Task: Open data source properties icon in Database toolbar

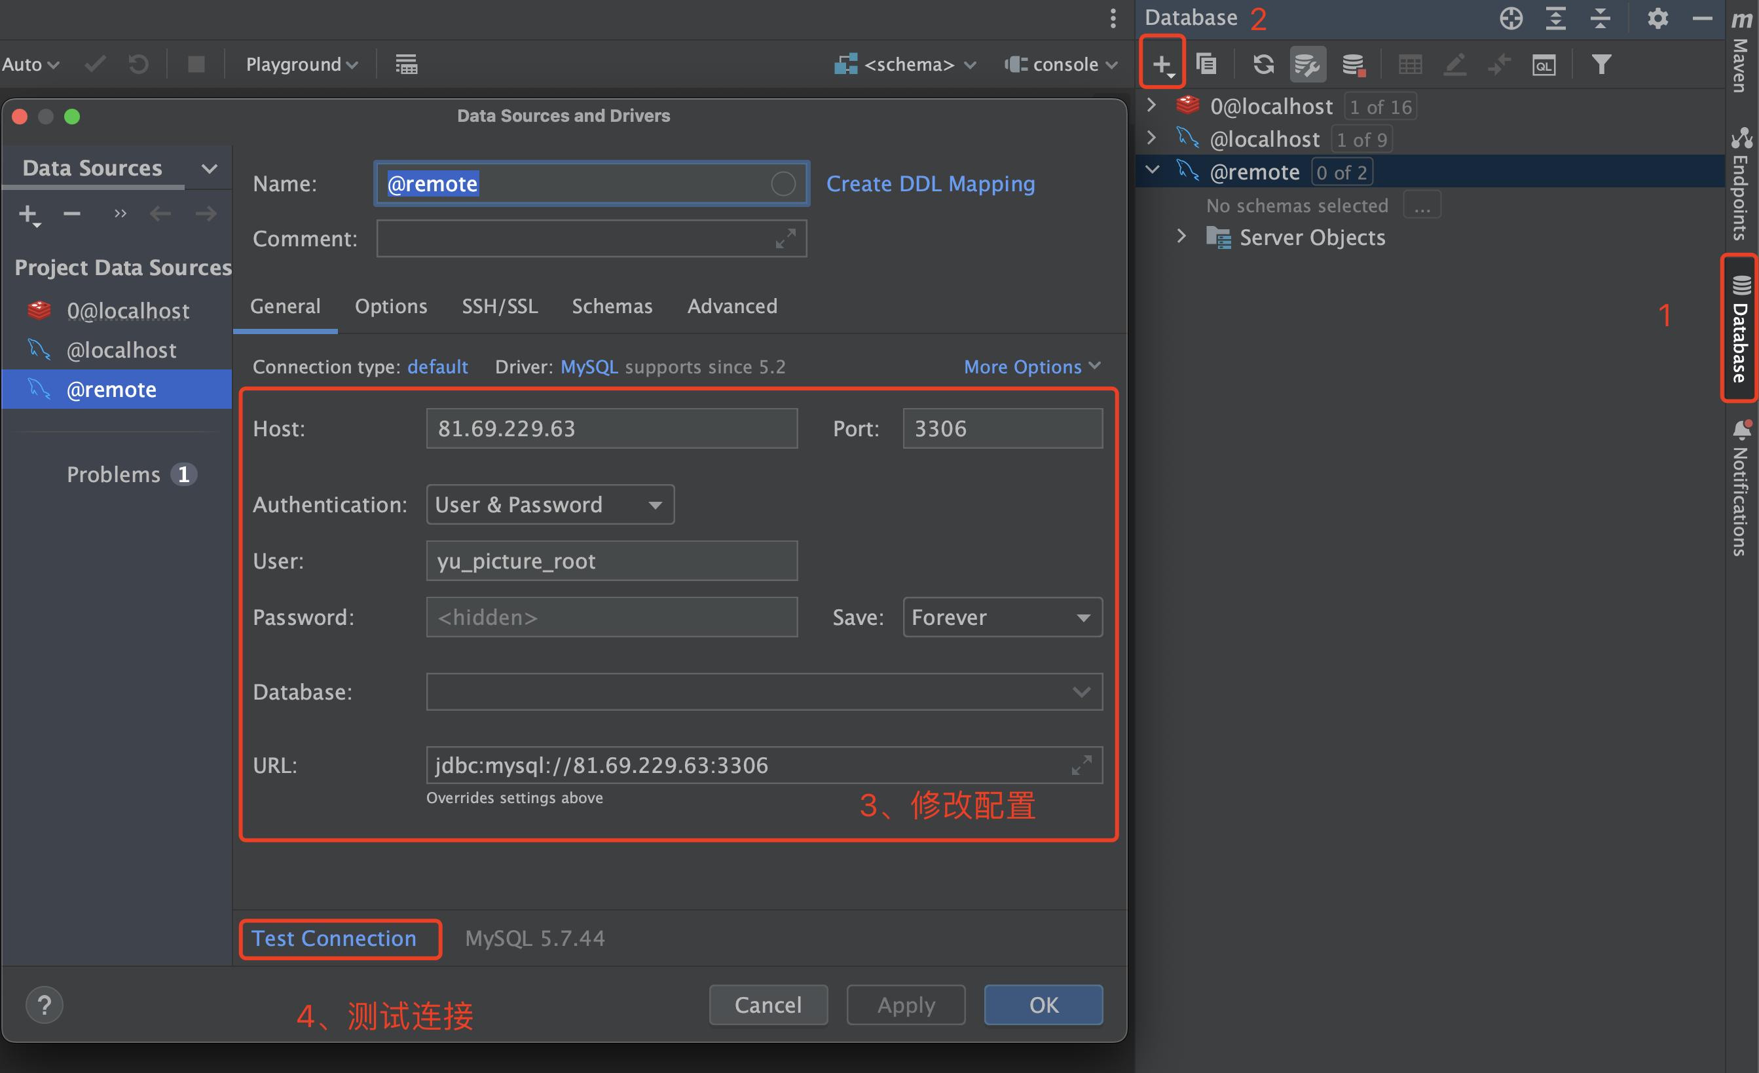Action: 1307,65
